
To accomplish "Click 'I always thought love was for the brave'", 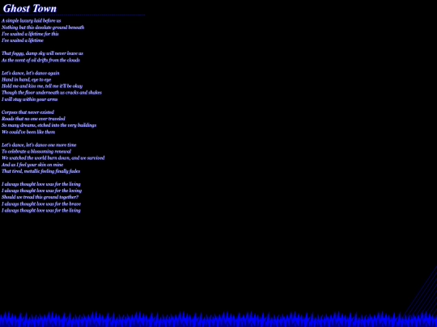I will point(41,203).
